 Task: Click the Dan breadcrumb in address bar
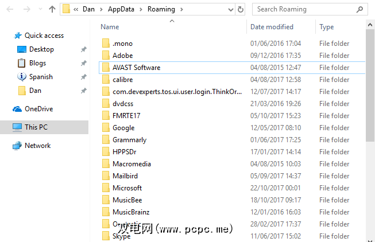[x=89, y=9]
